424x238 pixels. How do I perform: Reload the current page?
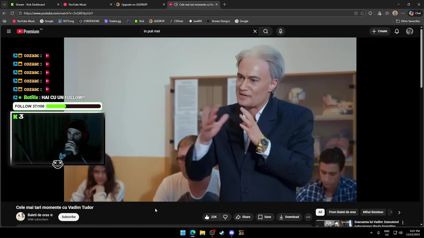click(x=12, y=13)
